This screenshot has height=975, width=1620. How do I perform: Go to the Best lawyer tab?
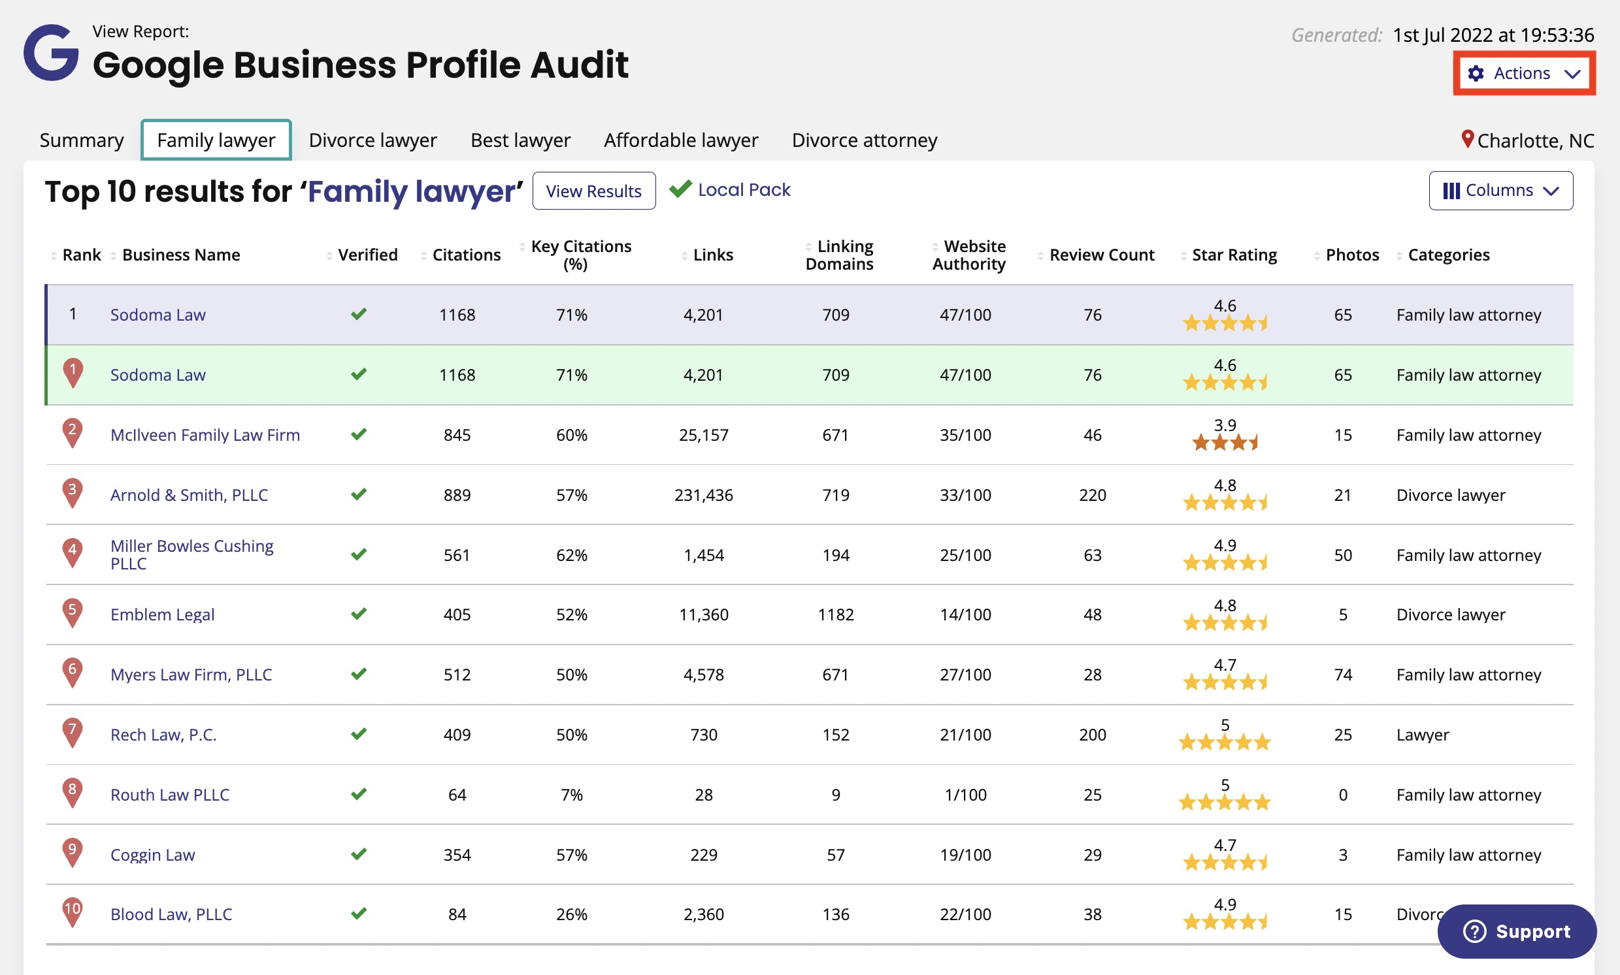coord(521,140)
